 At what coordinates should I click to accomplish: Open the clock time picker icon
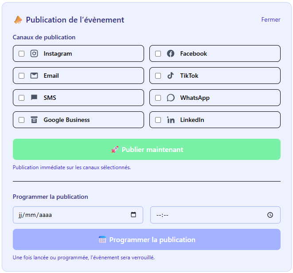tap(270, 215)
